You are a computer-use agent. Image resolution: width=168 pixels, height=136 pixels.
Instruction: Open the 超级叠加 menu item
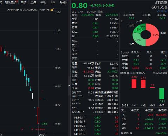pos(11,2)
